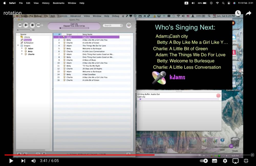Select row 4 The Things We Do For Love
The width and height of the screenshot is (256, 166).
92,46
